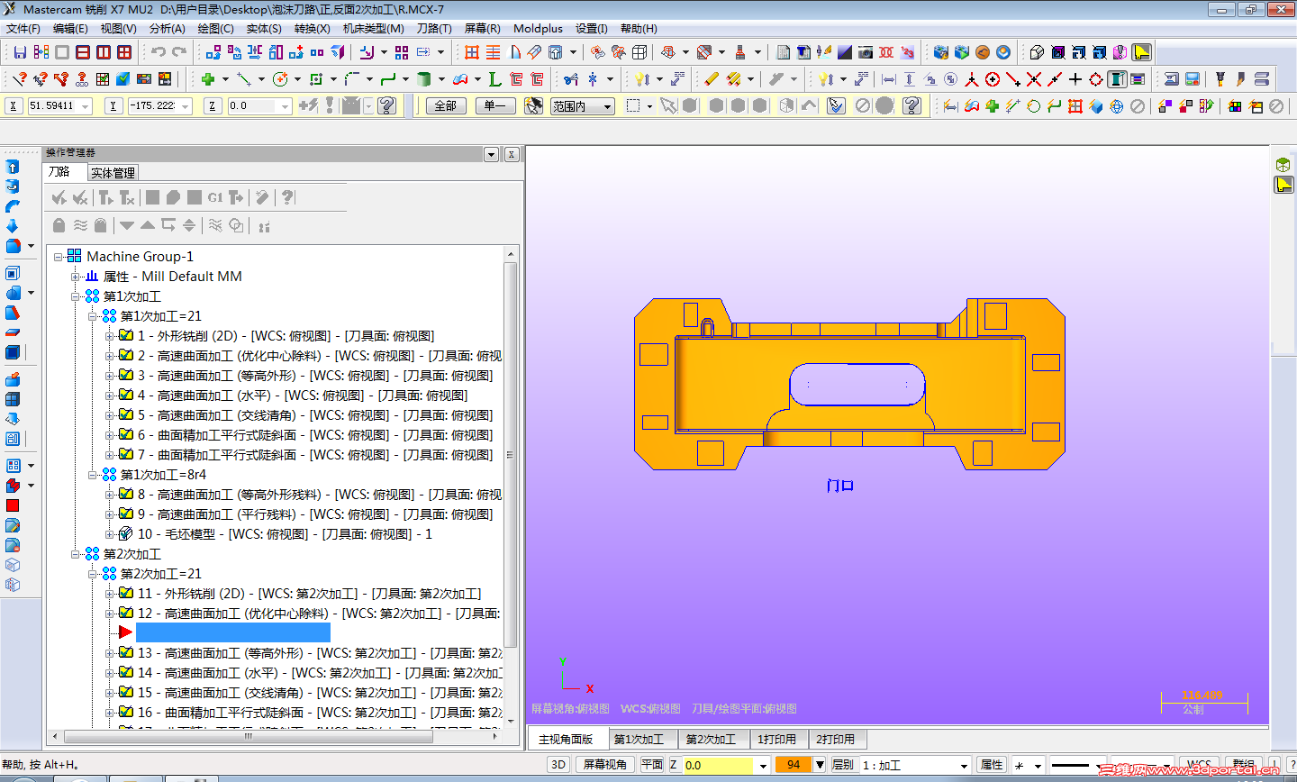Click the black plus crosshair icon
Image resolution: width=1297 pixels, height=782 pixels.
pos(1075,79)
